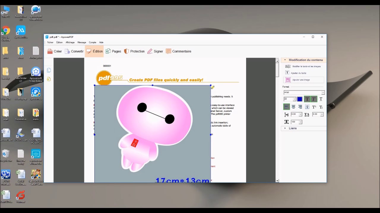
Task: Select the EPSON Scan desktop icon
Action: pyautogui.click(x=20, y=135)
